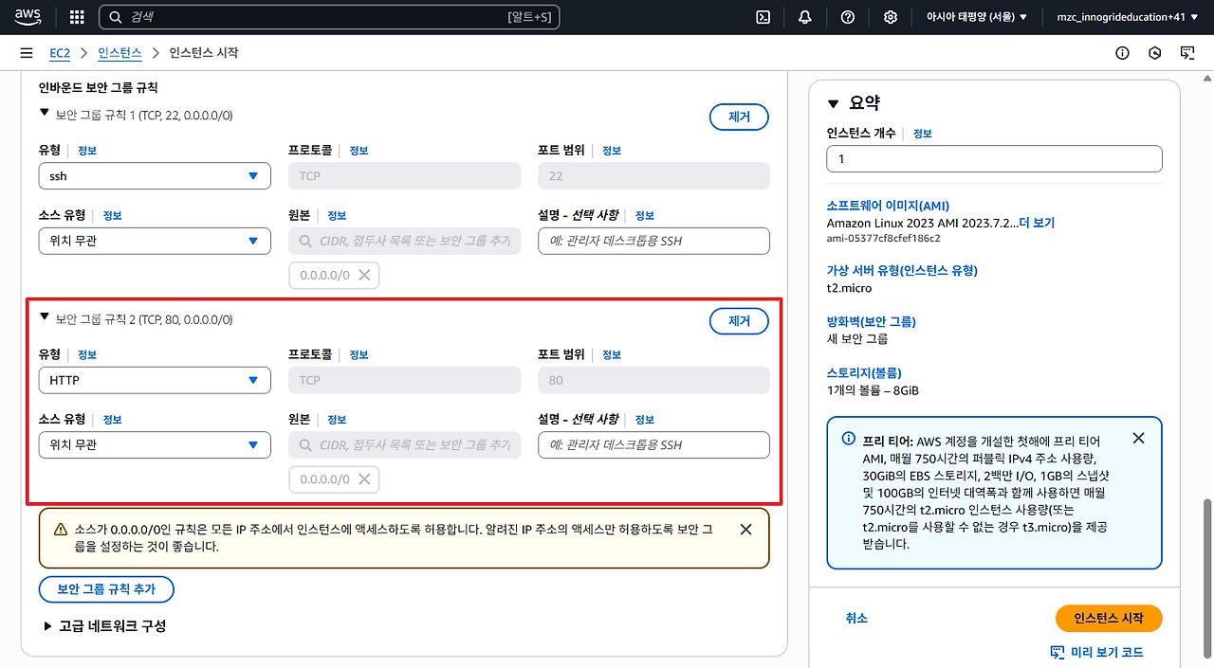Click the hexagon icon below top bar
Viewport: 1214px width, 668px height.
pyautogui.click(x=1155, y=53)
